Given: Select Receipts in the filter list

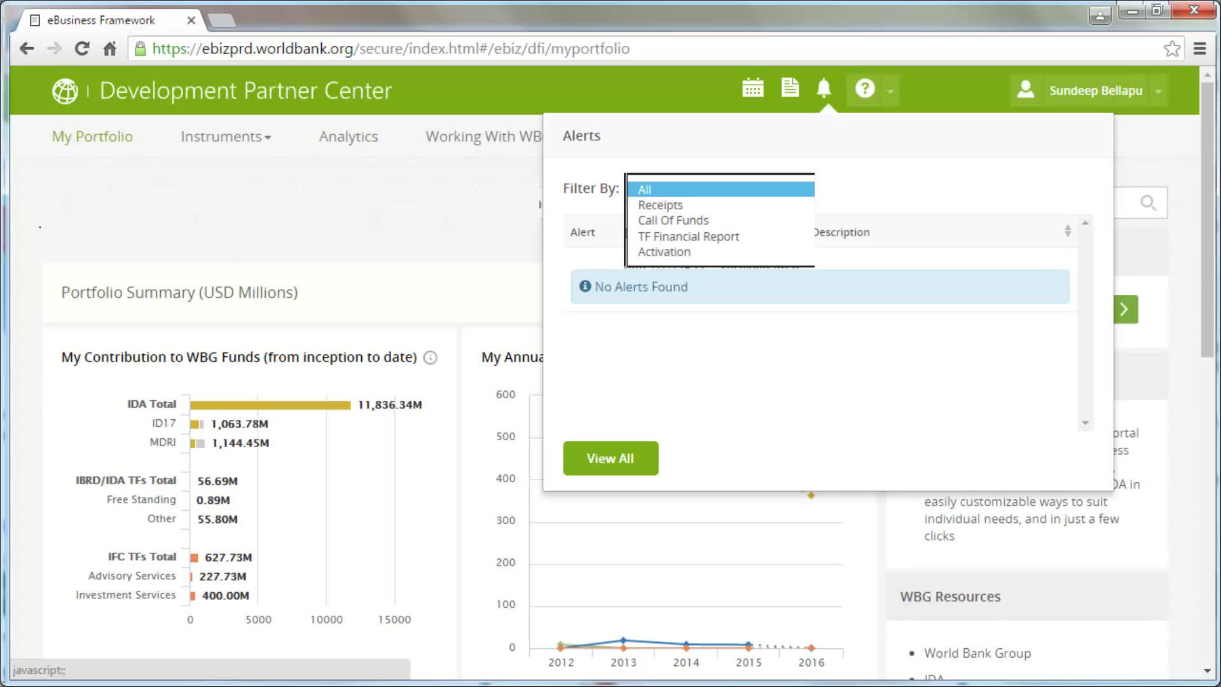Looking at the screenshot, I should click(x=721, y=205).
